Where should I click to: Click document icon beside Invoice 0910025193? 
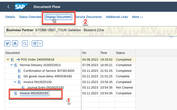click(x=16, y=93)
